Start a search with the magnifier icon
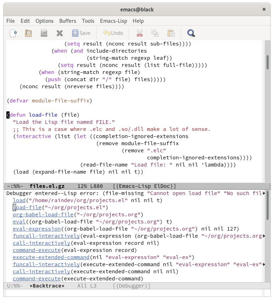 click(x=191, y=33)
